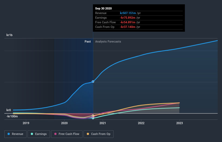Click the -kr54.891m free cash flow value

click(128, 22)
